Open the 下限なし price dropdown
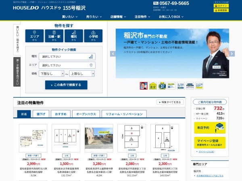242x181 pixels. [51, 74]
